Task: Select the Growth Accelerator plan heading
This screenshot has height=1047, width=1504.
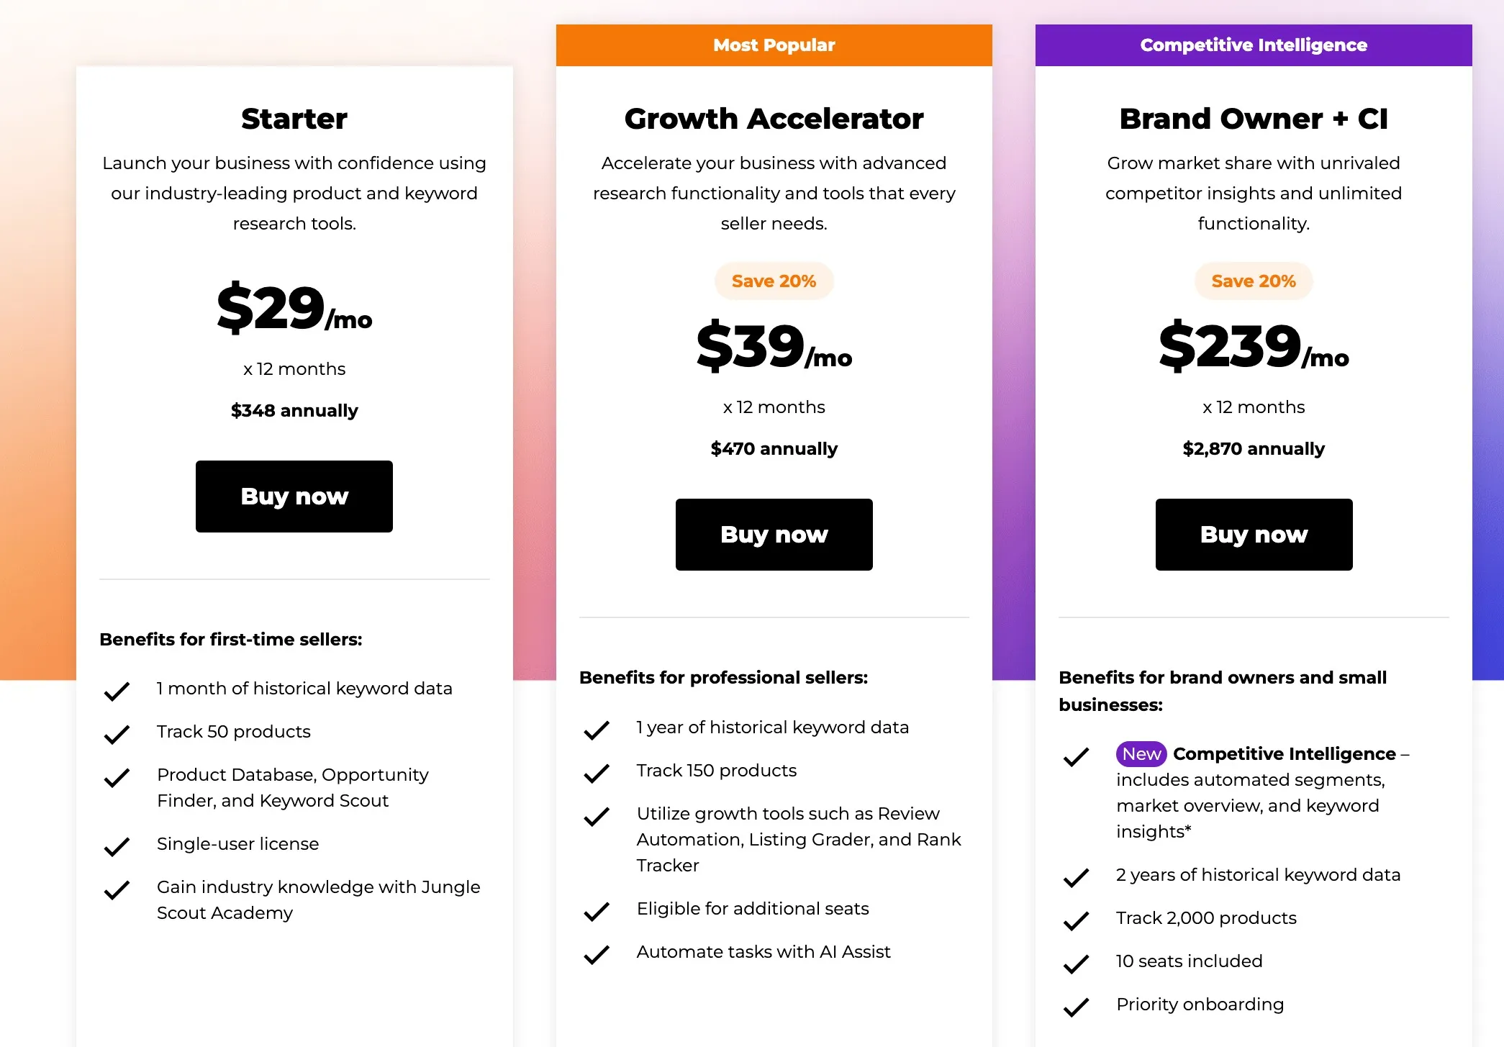Action: coord(774,118)
